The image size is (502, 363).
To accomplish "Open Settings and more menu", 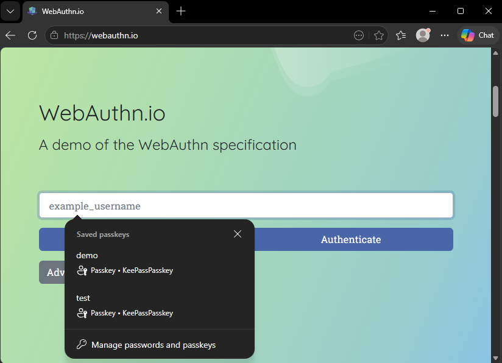I will (x=445, y=35).
